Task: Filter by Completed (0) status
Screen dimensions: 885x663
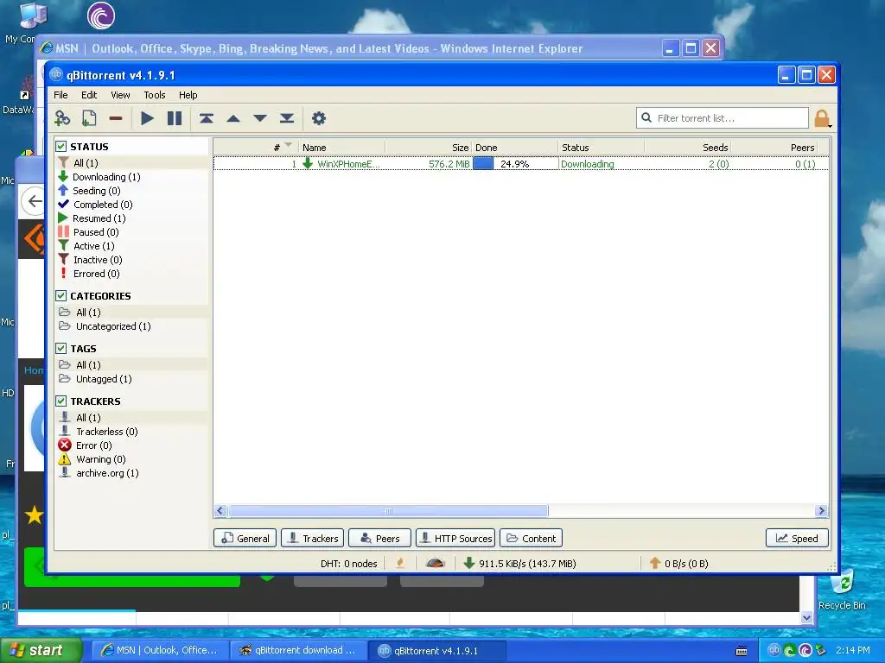Action: (x=103, y=205)
